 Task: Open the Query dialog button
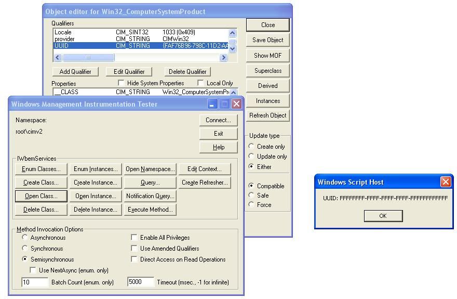point(150,183)
